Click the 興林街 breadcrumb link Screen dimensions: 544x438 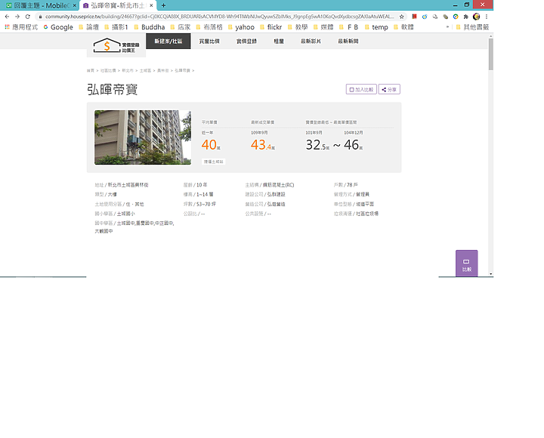click(163, 71)
